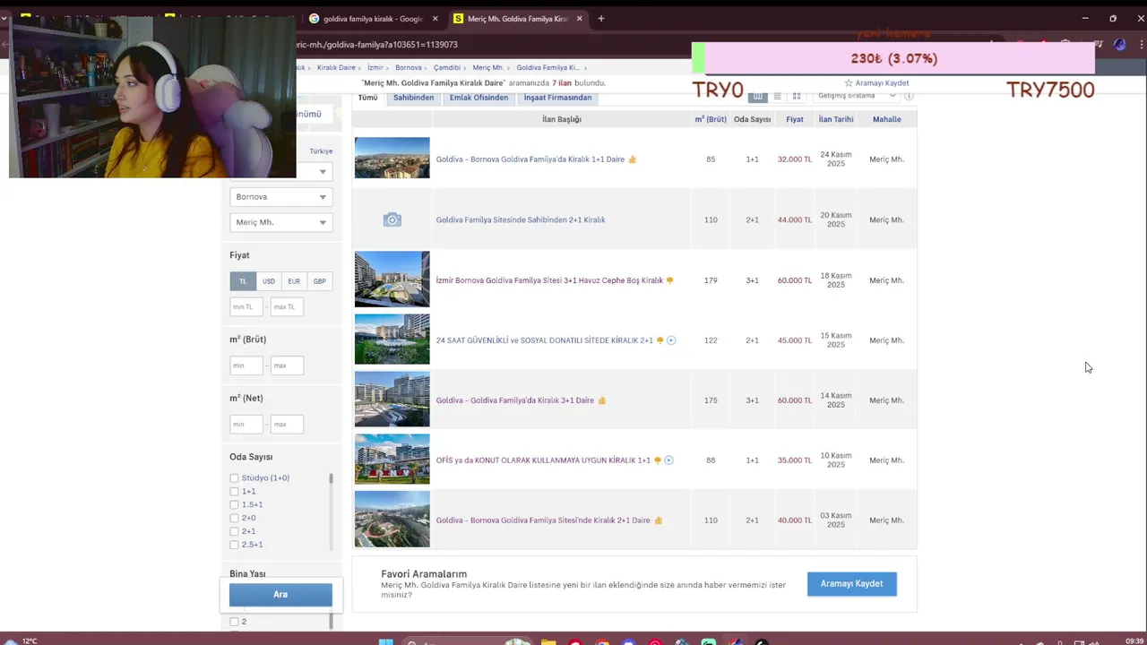Click the min TL price field
Screen dimensions: 1147x645
pyautogui.click(x=246, y=307)
